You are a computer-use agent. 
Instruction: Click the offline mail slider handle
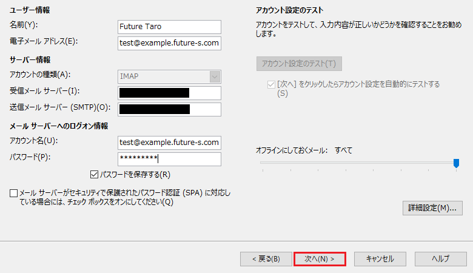456,163
